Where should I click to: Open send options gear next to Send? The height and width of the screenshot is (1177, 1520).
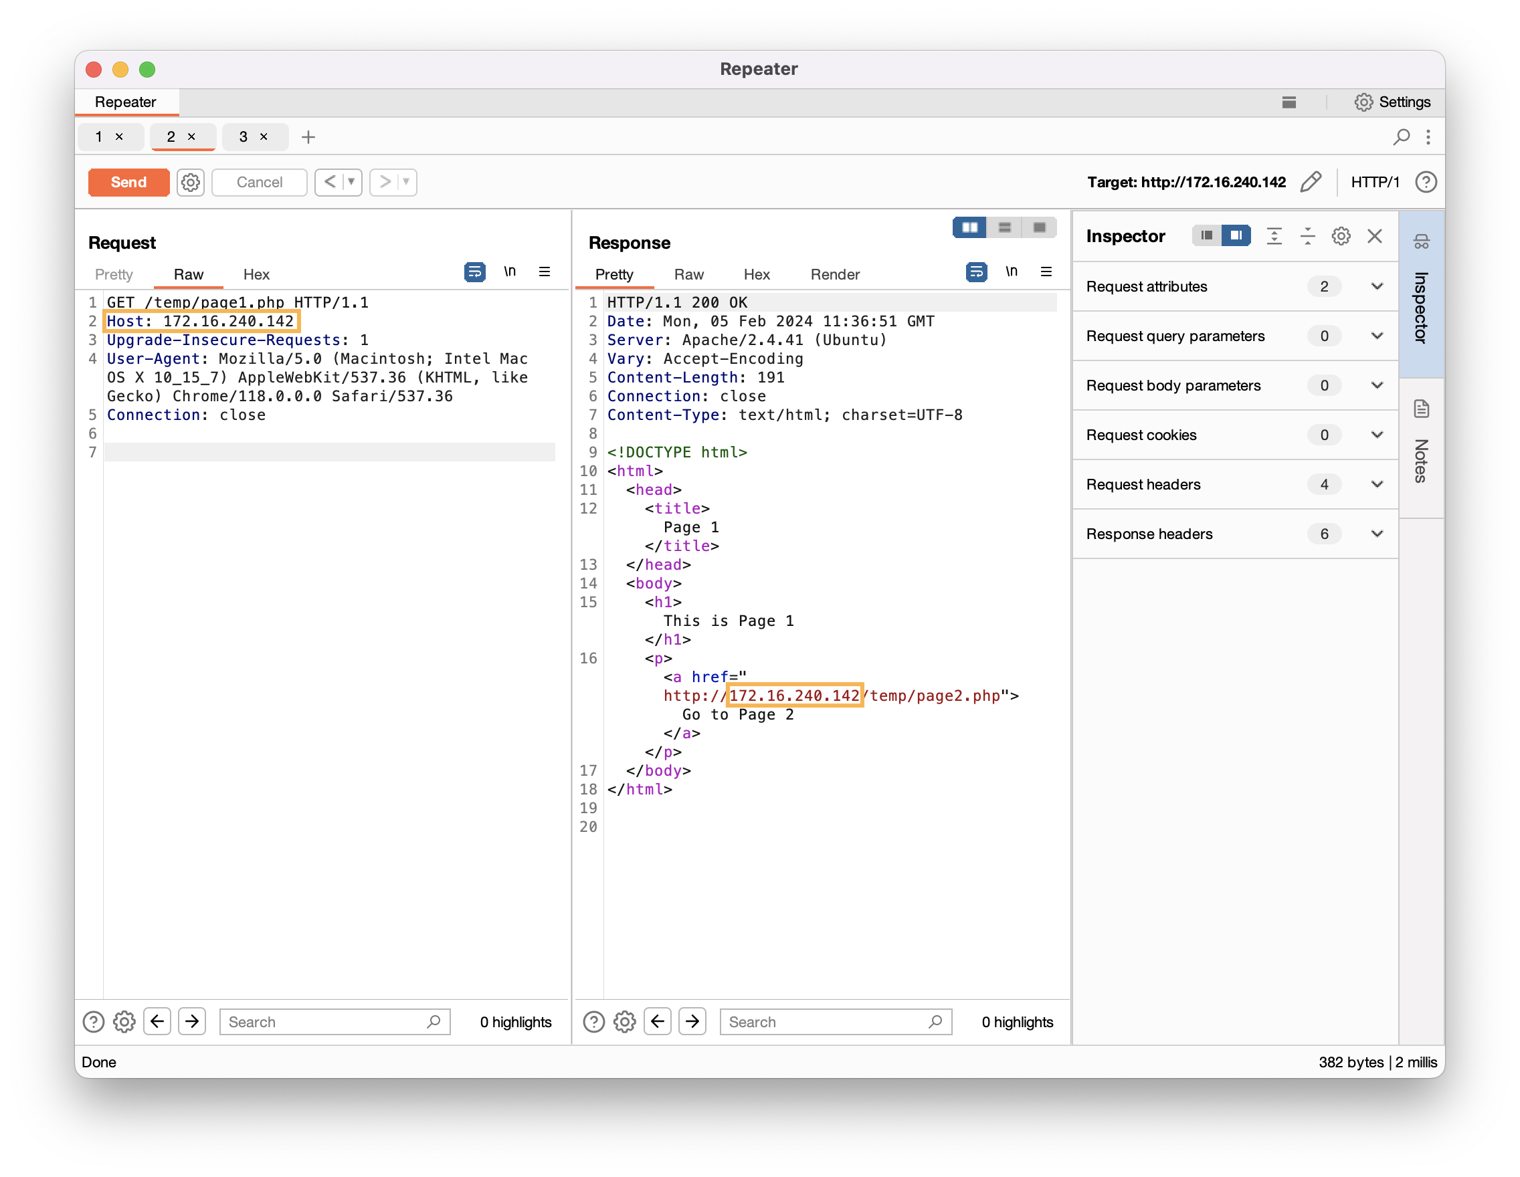pyautogui.click(x=190, y=183)
